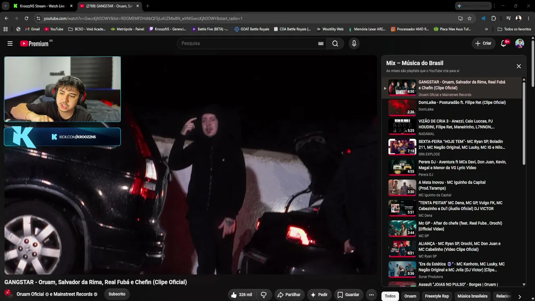Screen dimensions: 535x301
Task: Open the Oruam Oficial channel avatar
Action: pos(8,293)
